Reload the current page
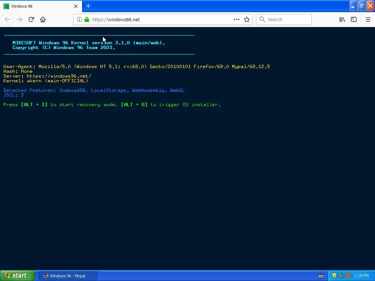 coord(31,19)
